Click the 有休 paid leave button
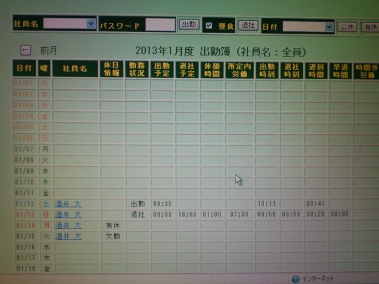 coord(370,27)
